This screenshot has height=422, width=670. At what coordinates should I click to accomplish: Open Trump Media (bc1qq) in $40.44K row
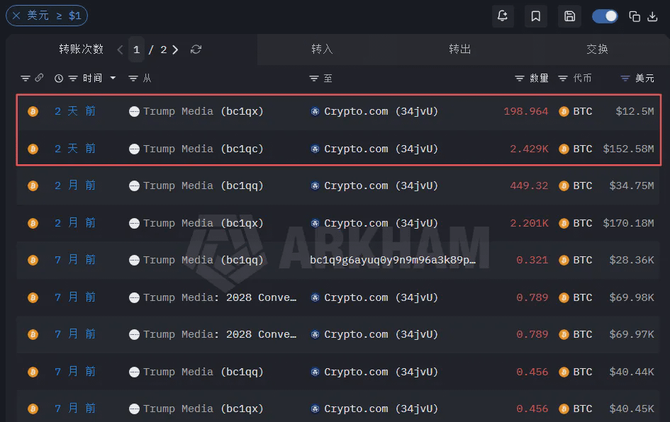click(196, 372)
